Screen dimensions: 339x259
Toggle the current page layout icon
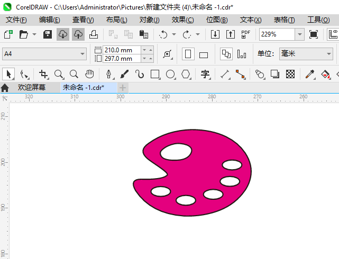(242, 54)
